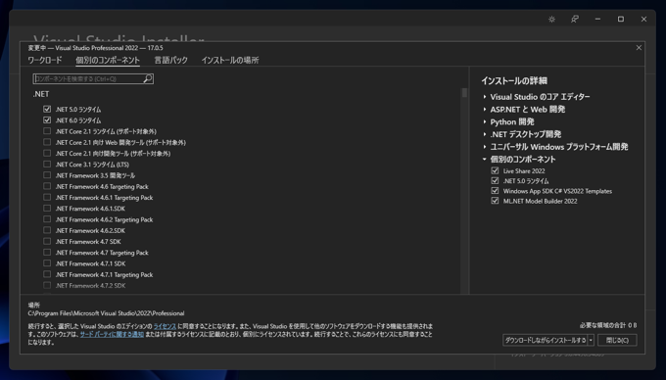This screenshot has height=380, width=666.
Task: Uncheck ML.NET Model Builder 2022
Action: pos(495,201)
